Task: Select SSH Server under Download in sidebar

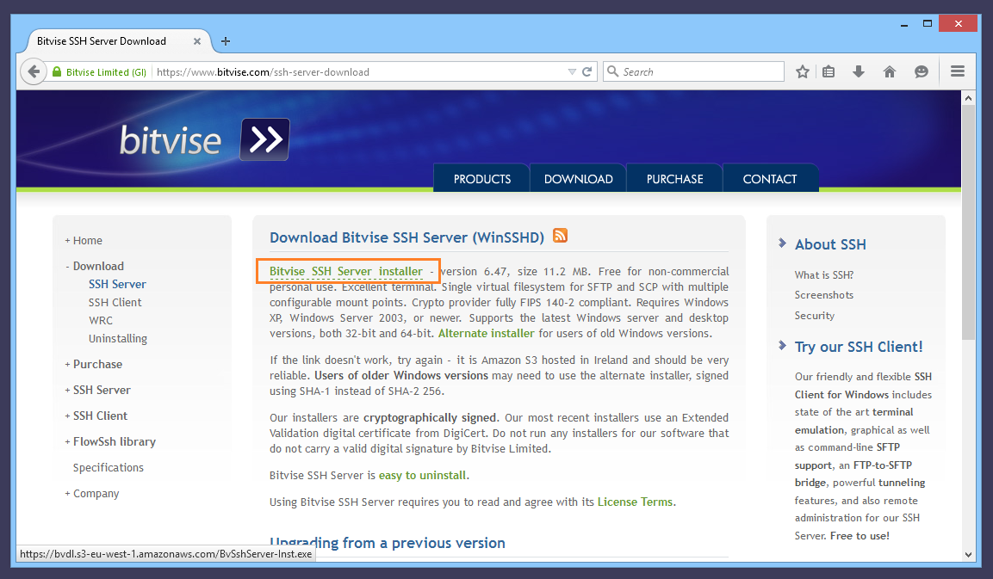Action: [117, 284]
